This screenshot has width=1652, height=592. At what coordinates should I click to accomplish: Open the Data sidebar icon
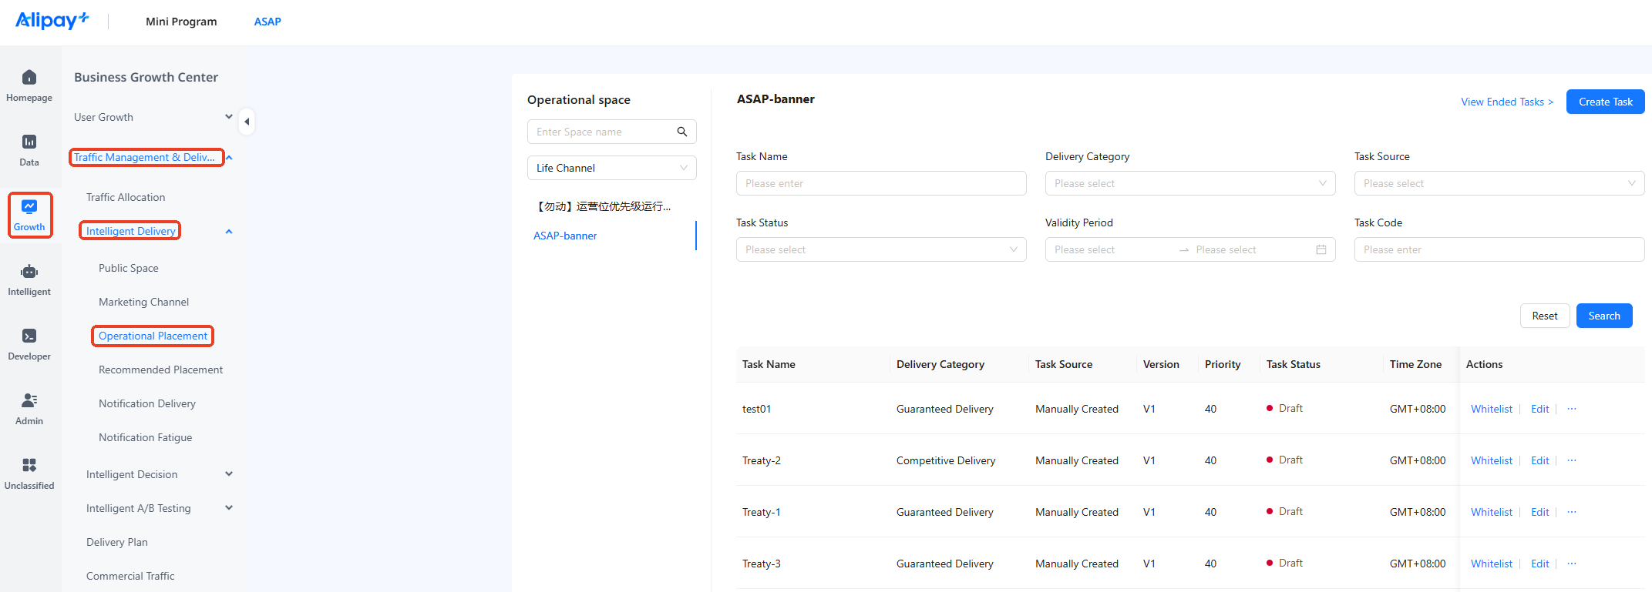(29, 142)
